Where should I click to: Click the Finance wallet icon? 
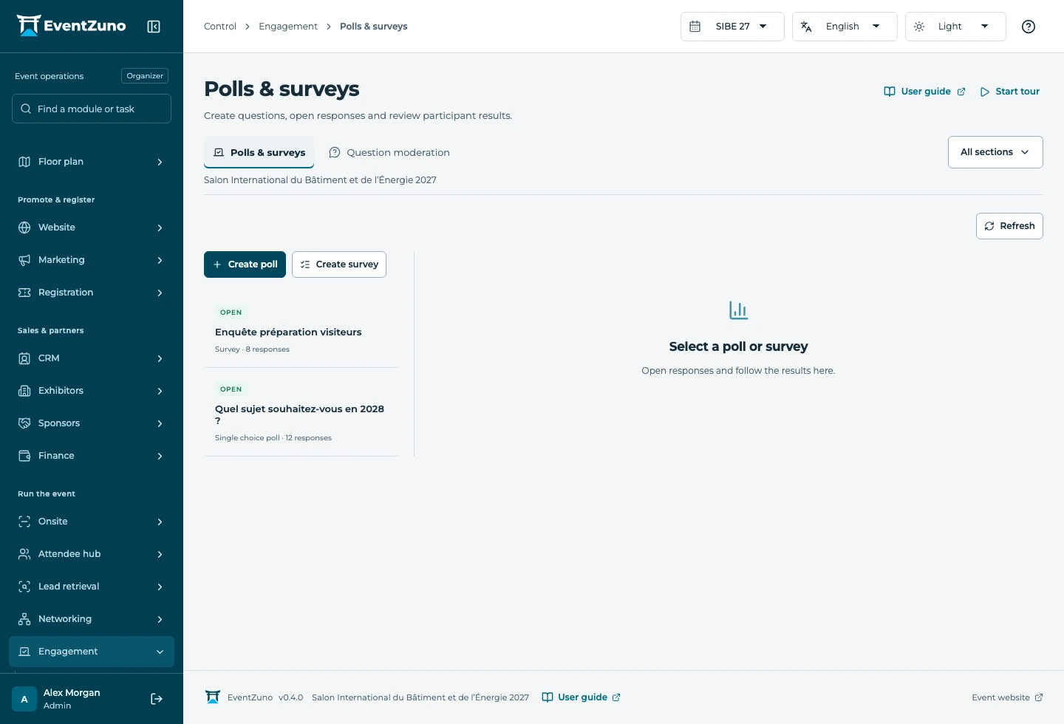(x=24, y=456)
